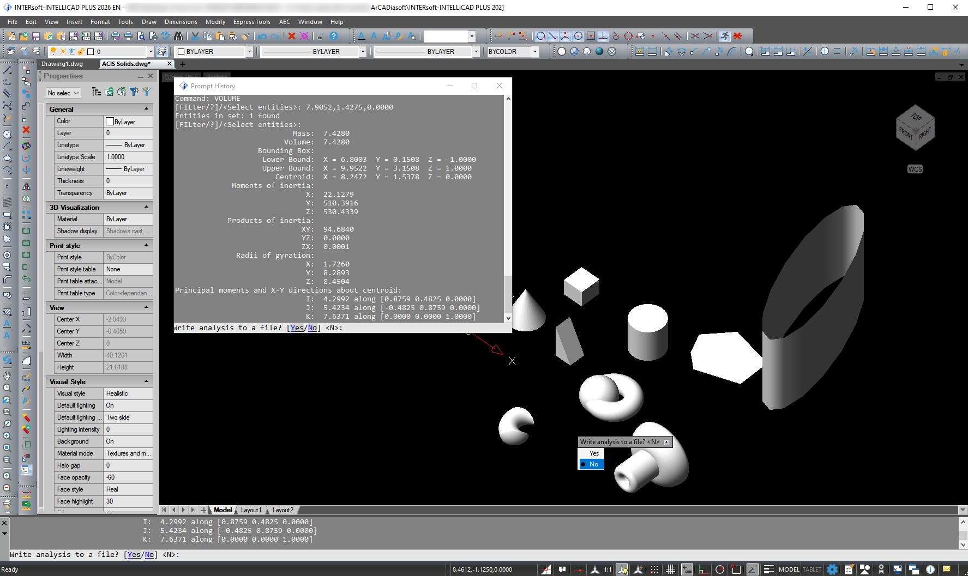Collapse the Visual Style section

146,381
